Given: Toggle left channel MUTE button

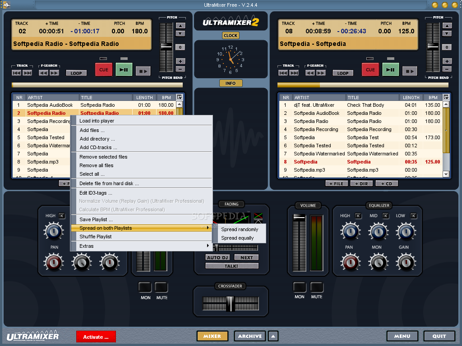Looking at the screenshot, I should coord(162,287).
